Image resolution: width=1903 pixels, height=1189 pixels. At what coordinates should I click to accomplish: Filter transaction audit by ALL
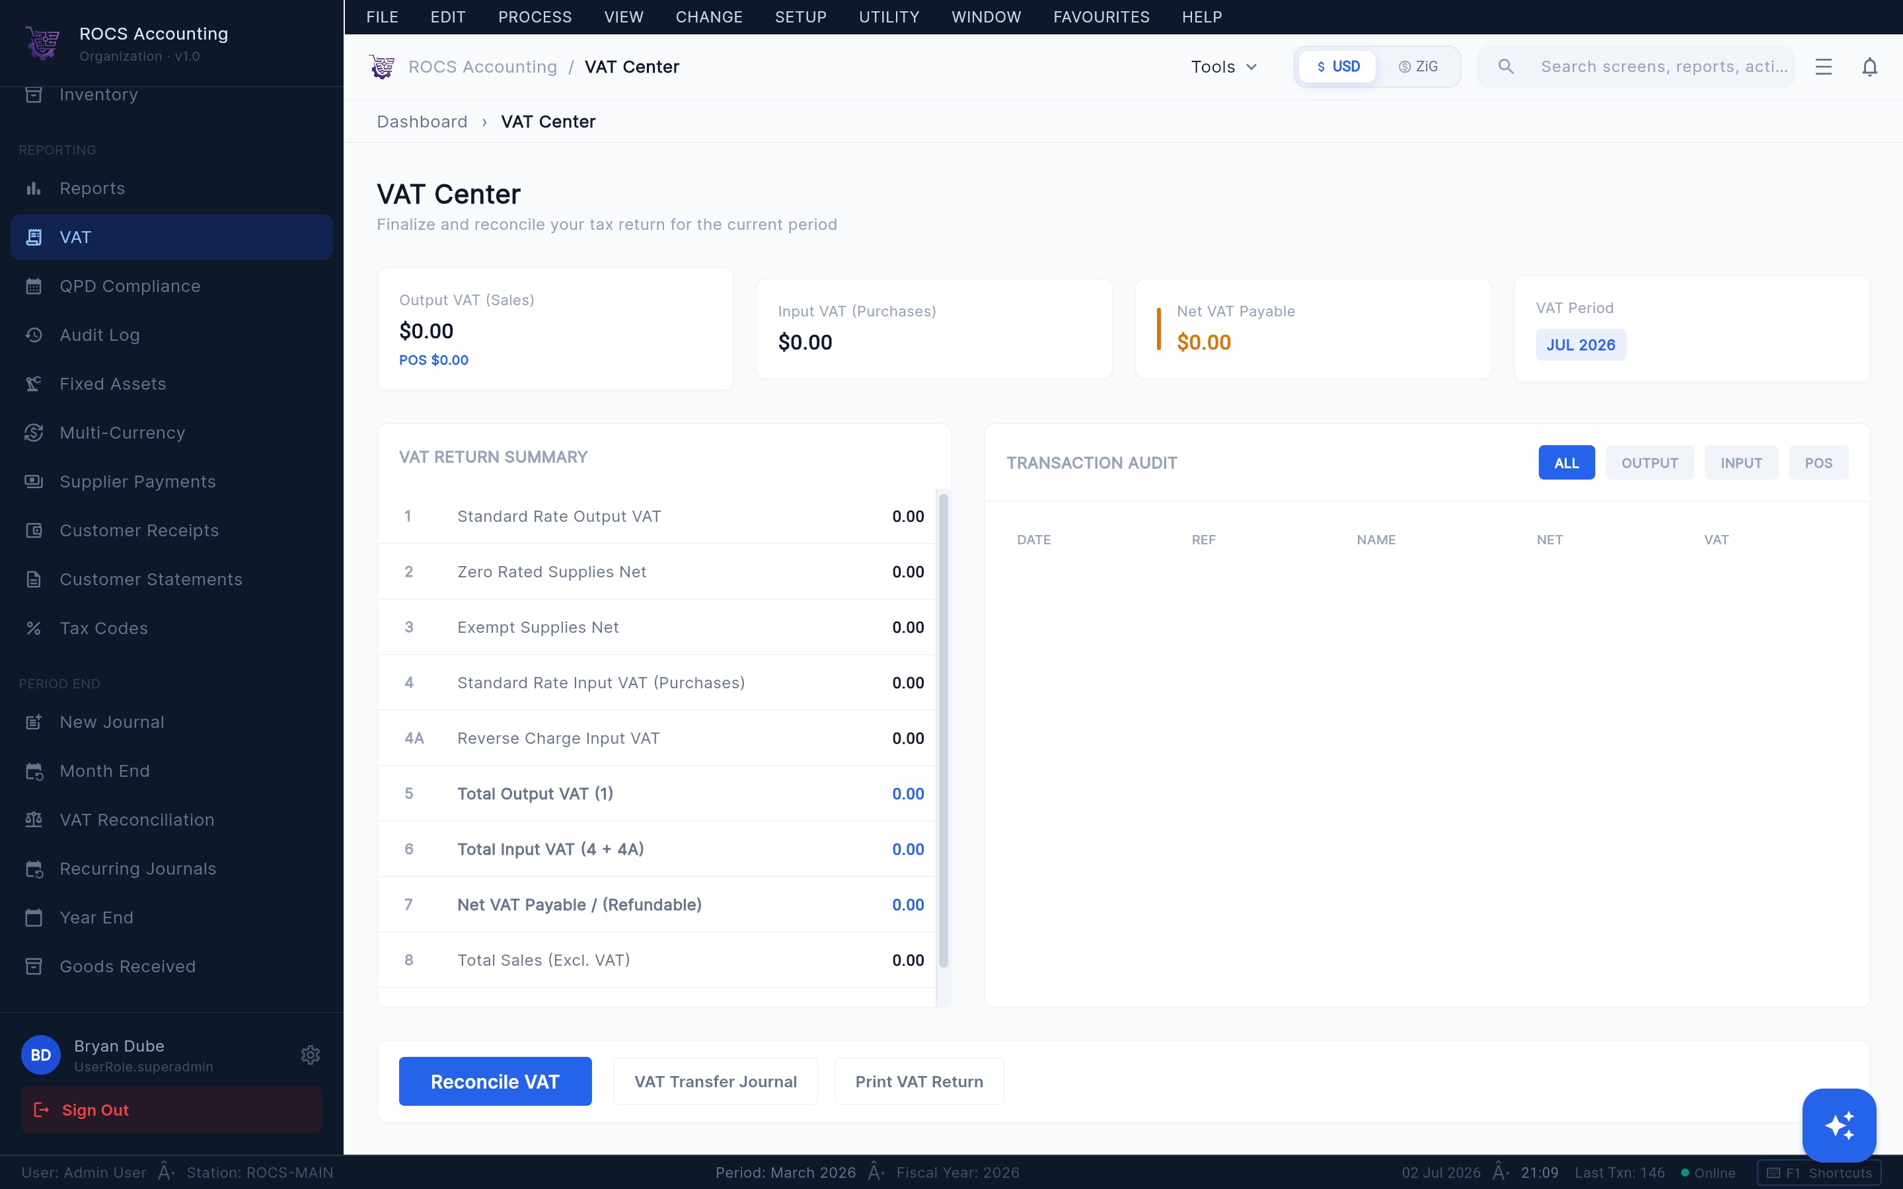pyautogui.click(x=1567, y=463)
